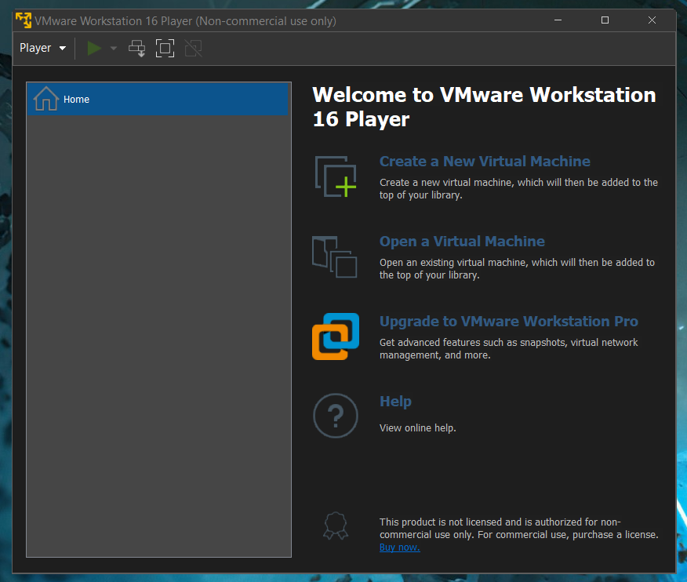Open Create a New Virtual Machine link

point(485,162)
